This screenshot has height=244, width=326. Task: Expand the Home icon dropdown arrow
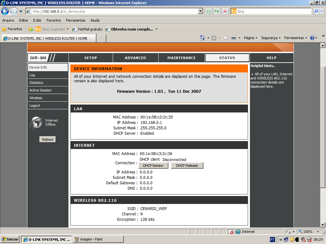(x=208, y=38)
